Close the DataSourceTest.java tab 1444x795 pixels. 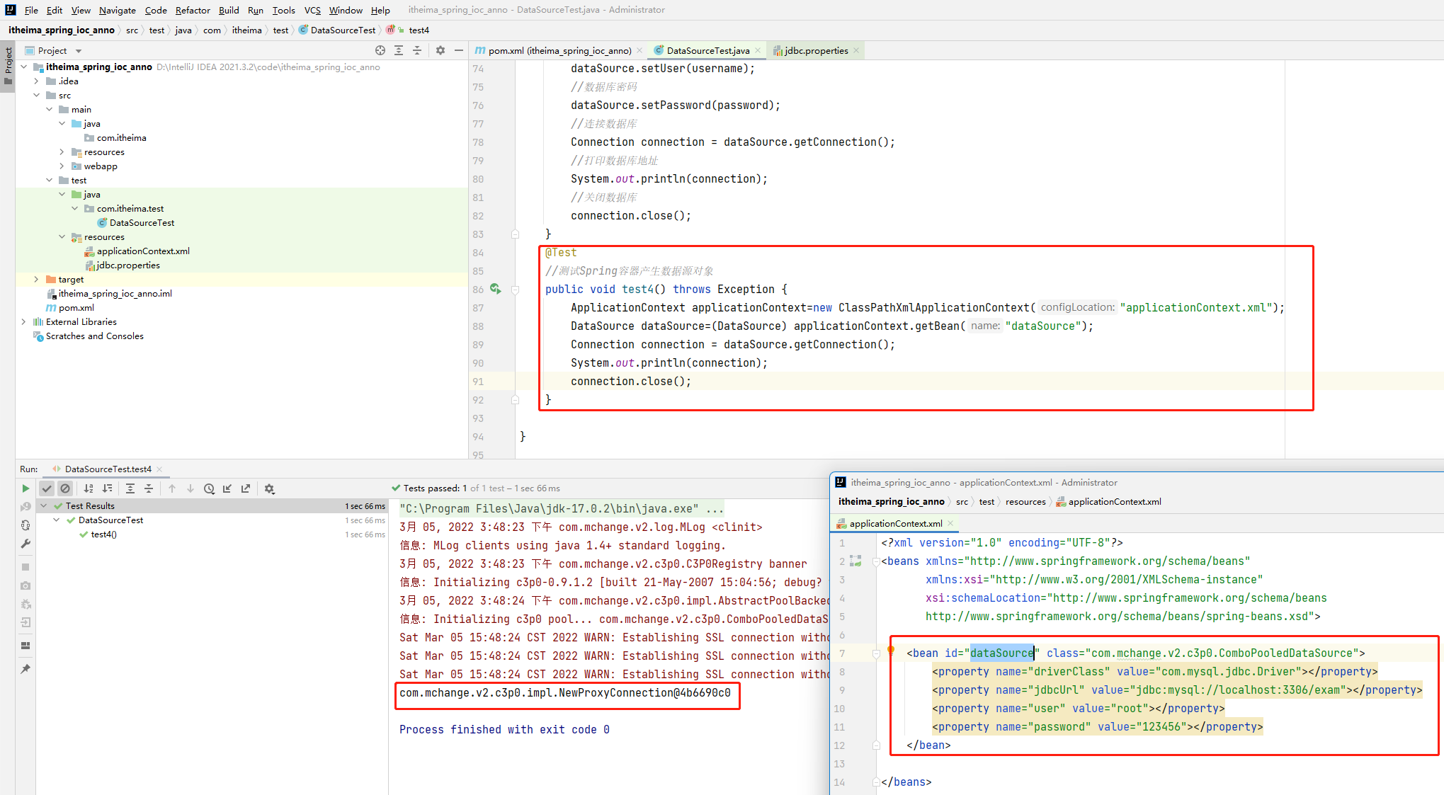click(758, 50)
